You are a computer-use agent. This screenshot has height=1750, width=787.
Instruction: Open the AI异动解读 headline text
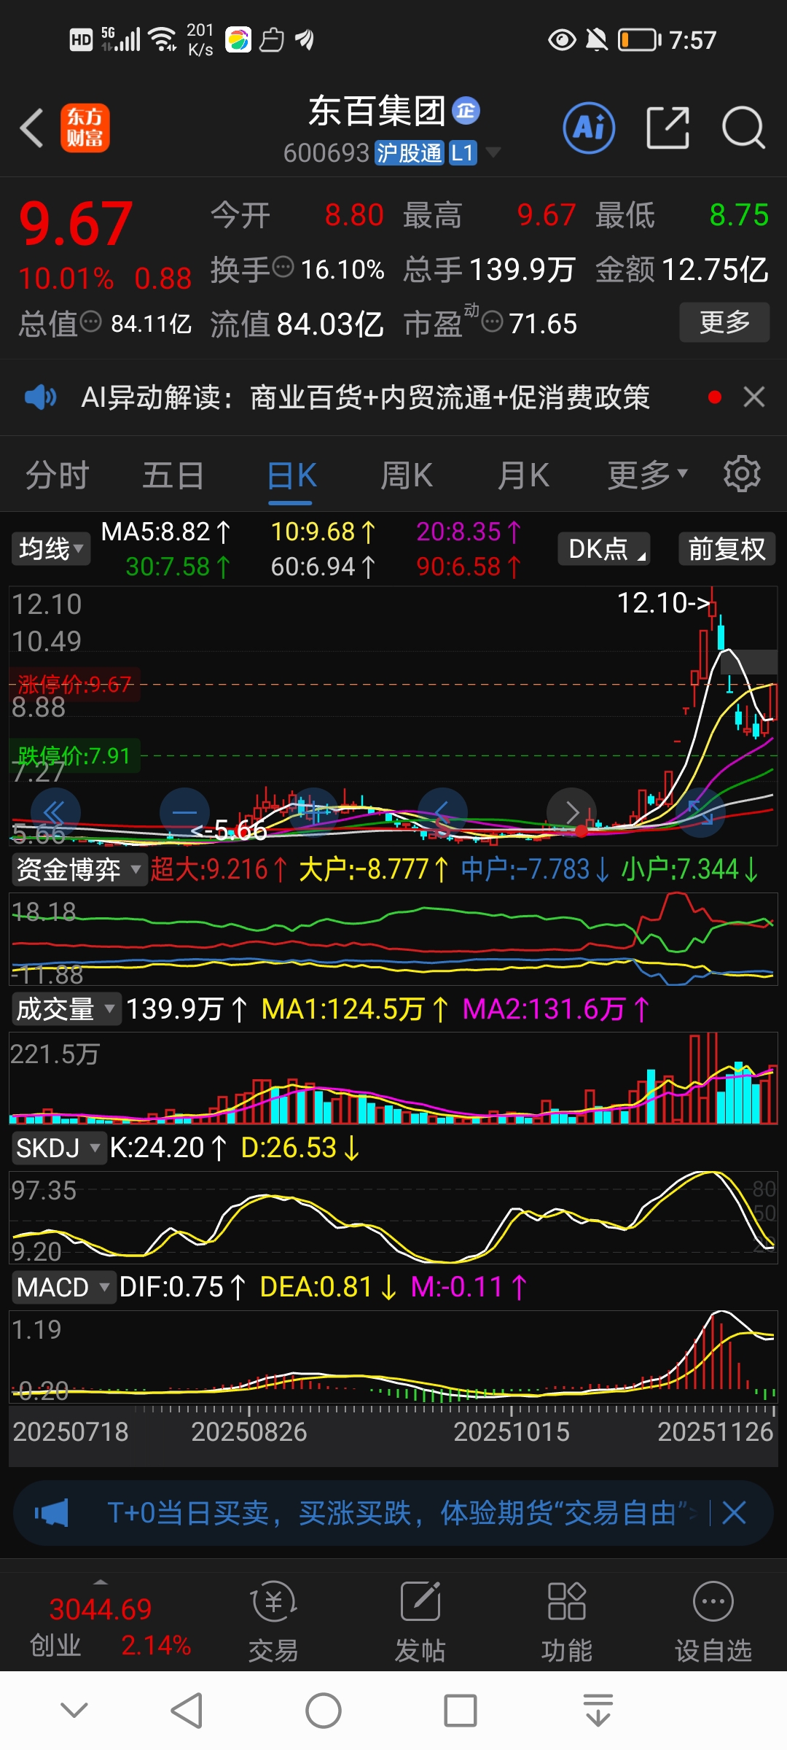click(x=365, y=397)
